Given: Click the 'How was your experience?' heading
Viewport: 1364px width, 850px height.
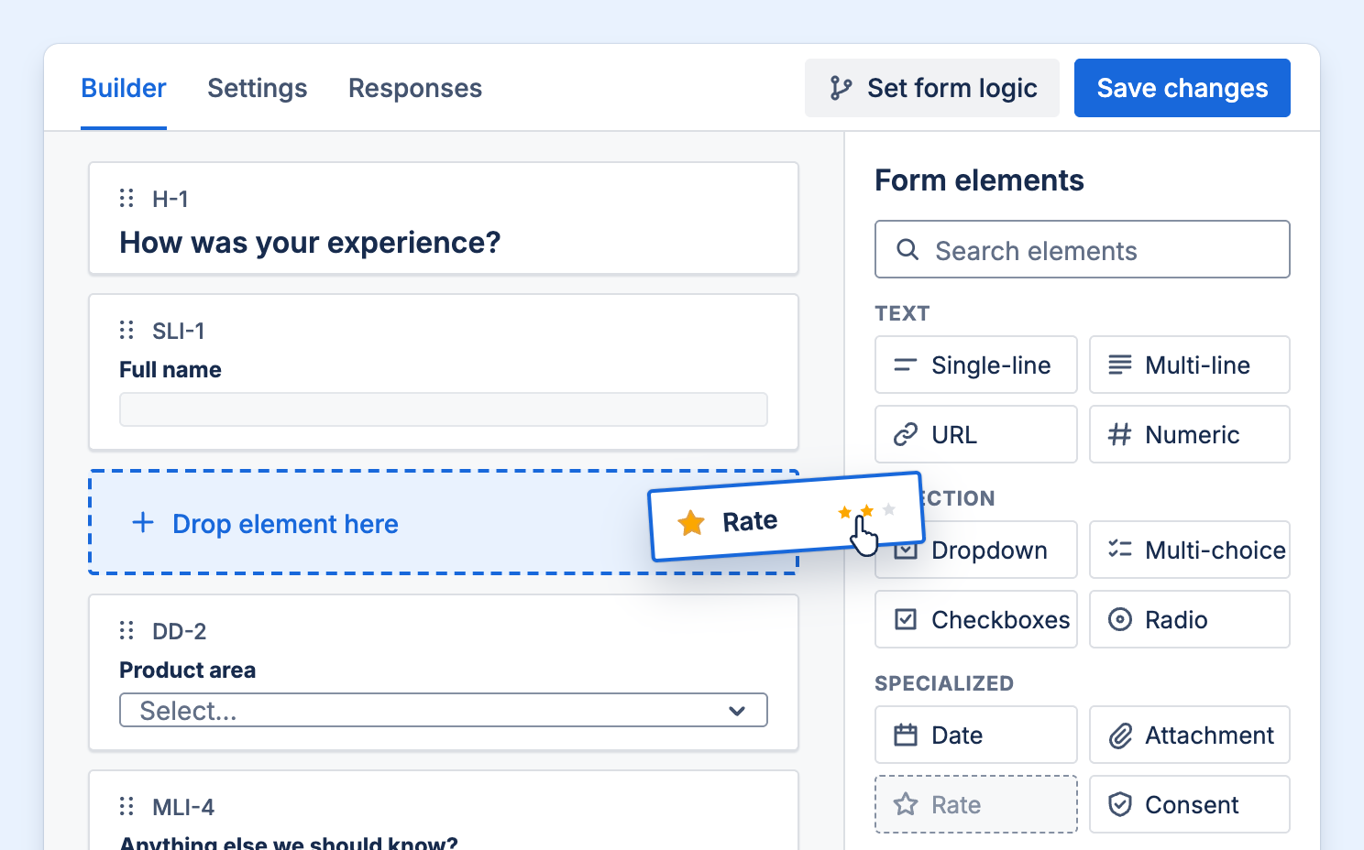Looking at the screenshot, I should pos(310,243).
